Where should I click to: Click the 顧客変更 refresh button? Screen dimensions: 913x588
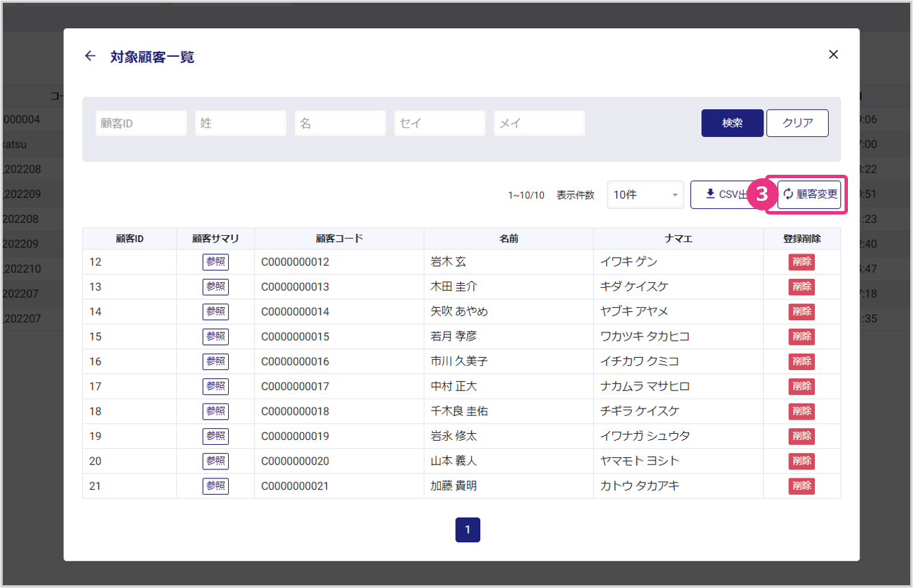tap(809, 195)
